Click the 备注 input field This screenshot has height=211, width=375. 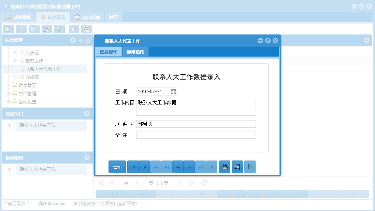tap(196, 135)
